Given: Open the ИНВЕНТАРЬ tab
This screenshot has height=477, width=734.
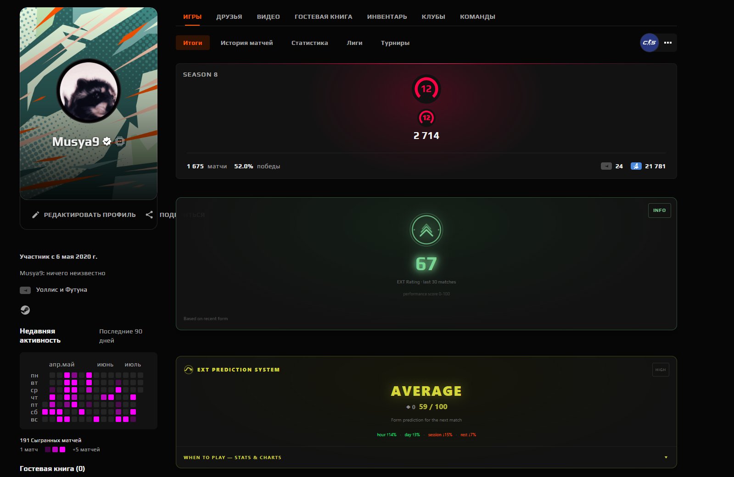Looking at the screenshot, I should coord(387,17).
